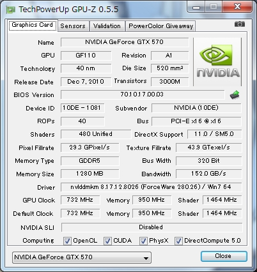Click the Name field with GTX 570
This screenshot has height=272, width=257.
(x=125, y=42)
